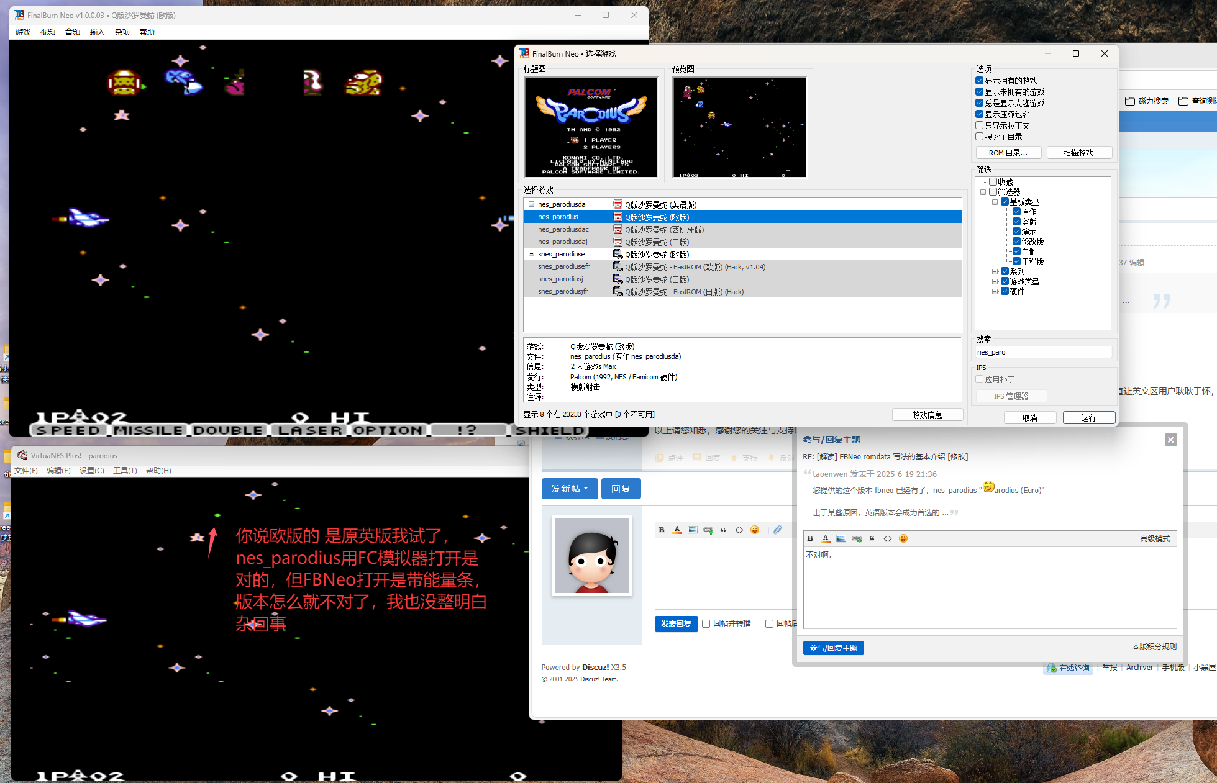Open 视频 menu in FinalBurn Neo
The height and width of the screenshot is (783, 1217).
[x=48, y=32]
